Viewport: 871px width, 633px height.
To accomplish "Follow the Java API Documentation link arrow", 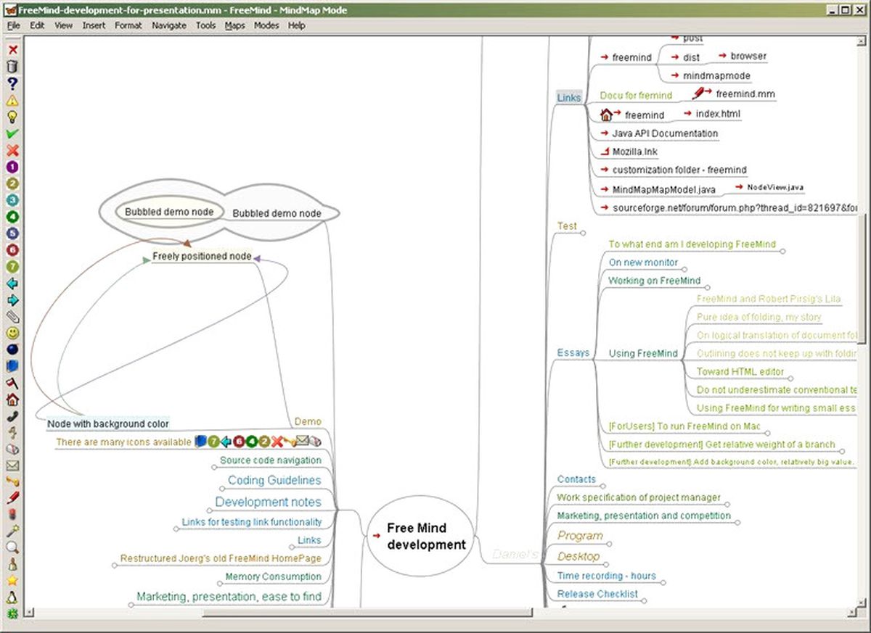I will pos(605,133).
